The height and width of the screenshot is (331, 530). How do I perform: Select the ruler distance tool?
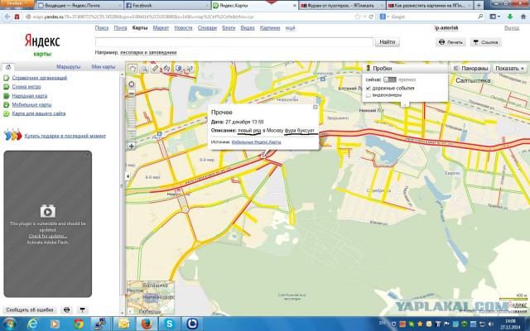pos(155,69)
